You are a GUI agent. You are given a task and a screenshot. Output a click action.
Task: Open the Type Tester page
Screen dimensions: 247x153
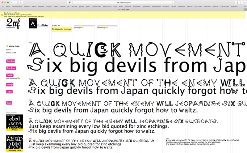(11, 68)
